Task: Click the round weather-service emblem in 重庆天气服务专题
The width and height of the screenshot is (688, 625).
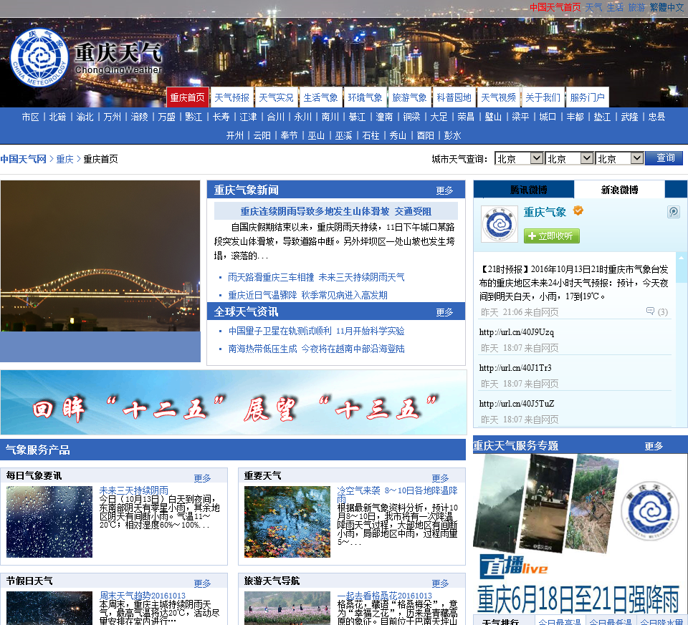Action: pos(649,510)
